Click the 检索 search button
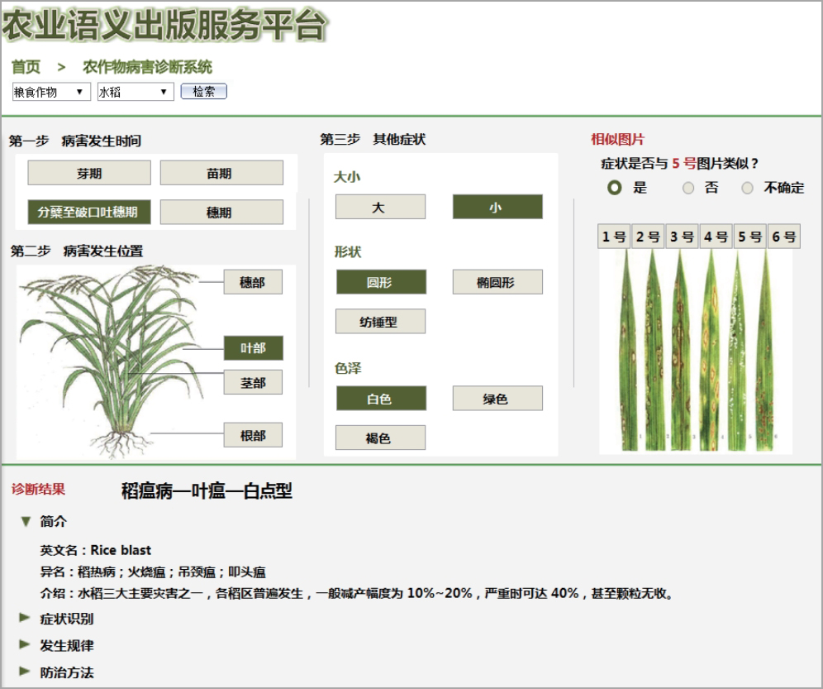Image resolution: width=823 pixels, height=689 pixels. (x=203, y=92)
